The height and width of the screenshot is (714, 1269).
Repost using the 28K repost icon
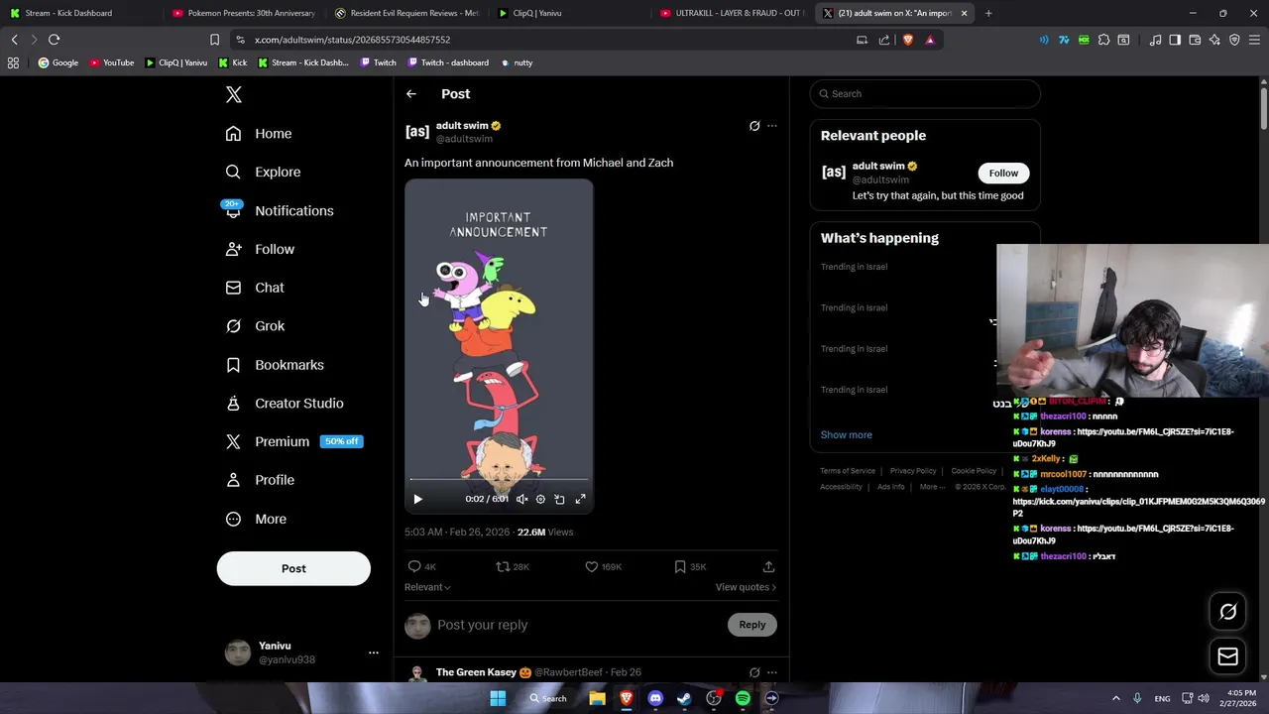pos(512,566)
